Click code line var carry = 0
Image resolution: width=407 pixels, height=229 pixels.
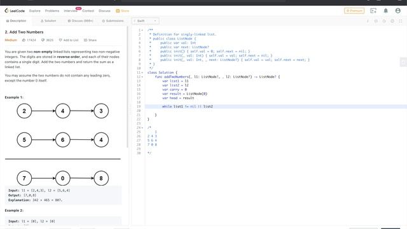(x=174, y=90)
